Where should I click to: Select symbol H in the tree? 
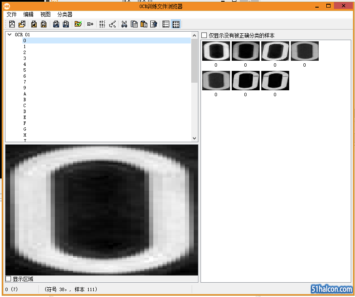click(24, 135)
